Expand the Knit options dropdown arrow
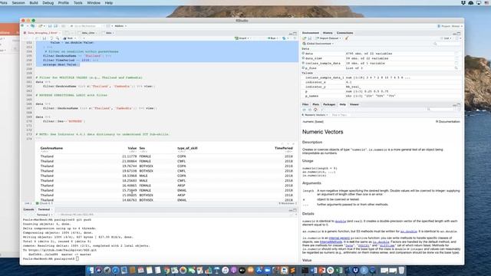This screenshot has height=276, width=491. [x=75, y=38]
